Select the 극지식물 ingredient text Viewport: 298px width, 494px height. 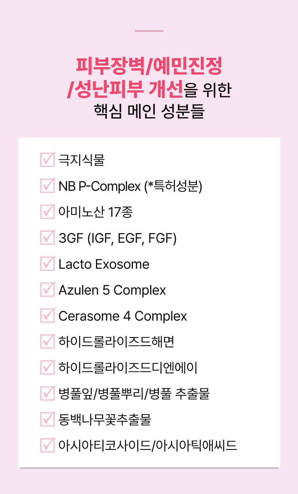[x=82, y=160]
